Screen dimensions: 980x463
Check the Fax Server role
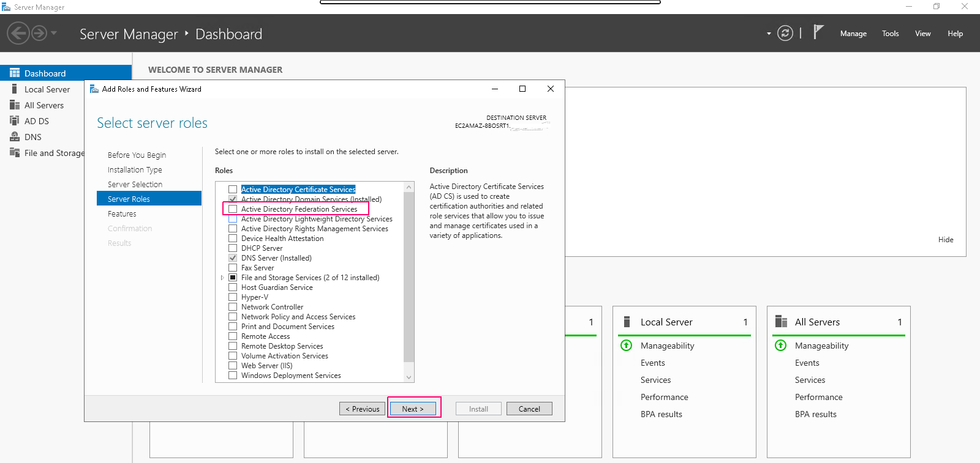click(x=233, y=268)
